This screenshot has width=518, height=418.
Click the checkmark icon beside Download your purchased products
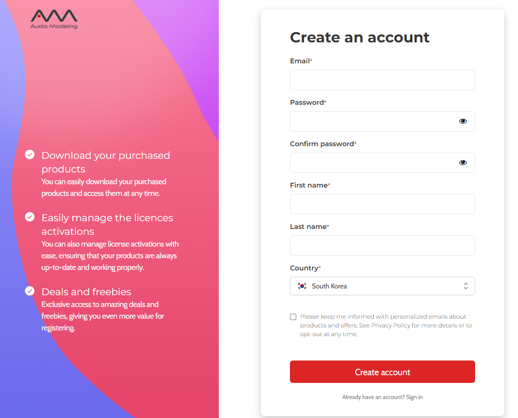pos(30,154)
